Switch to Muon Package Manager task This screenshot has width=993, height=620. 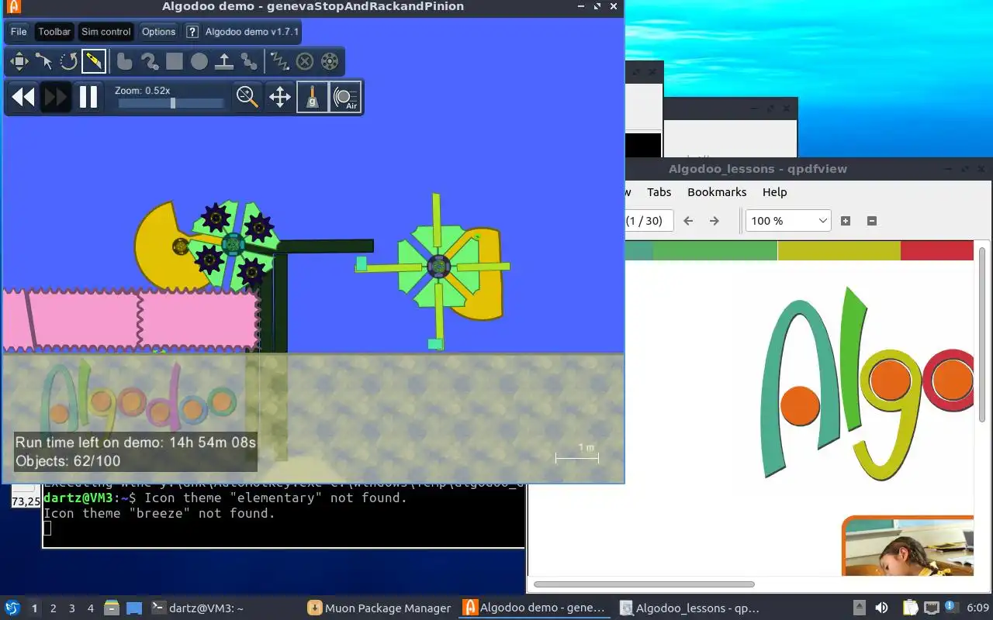(x=379, y=608)
